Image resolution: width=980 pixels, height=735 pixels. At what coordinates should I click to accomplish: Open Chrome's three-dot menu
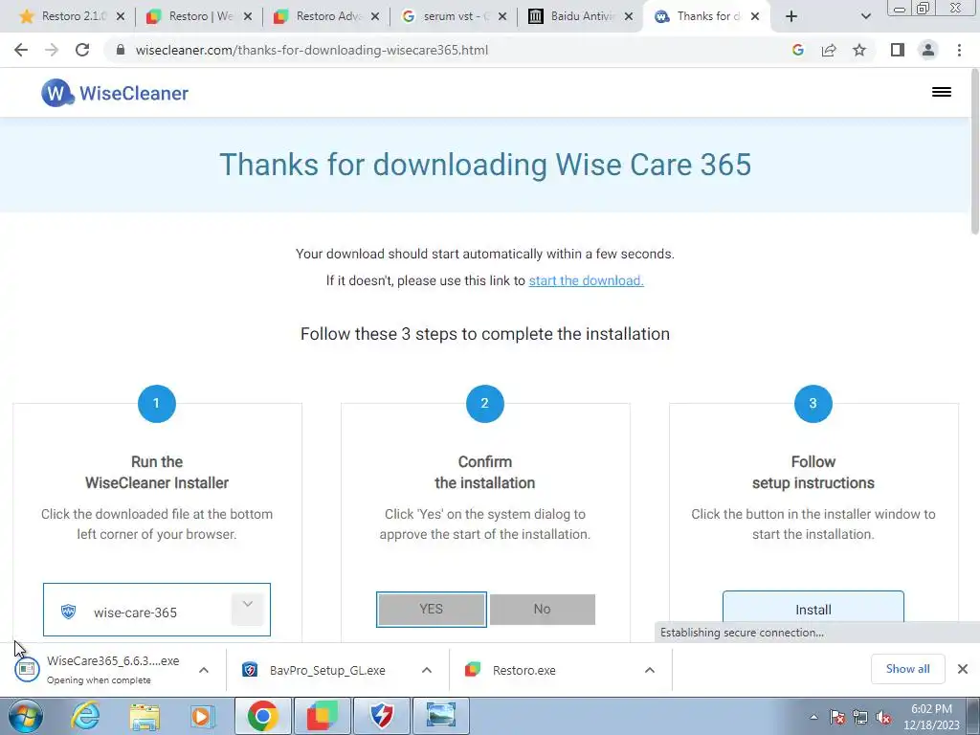coord(959,50)
